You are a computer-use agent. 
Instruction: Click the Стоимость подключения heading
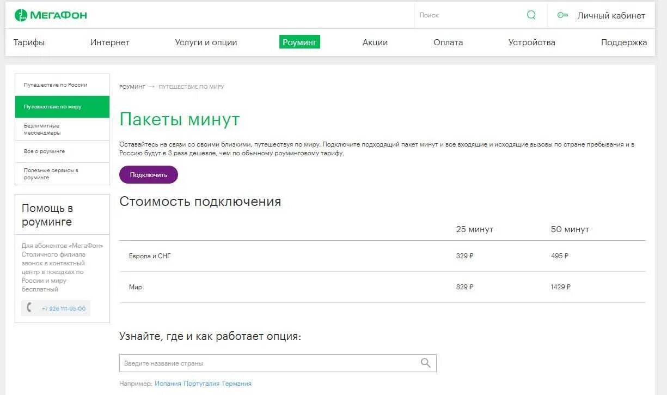[x=200, y=202]
